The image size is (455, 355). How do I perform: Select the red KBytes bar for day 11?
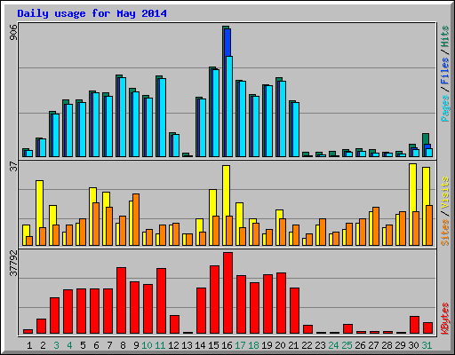[x=161, y=301]
